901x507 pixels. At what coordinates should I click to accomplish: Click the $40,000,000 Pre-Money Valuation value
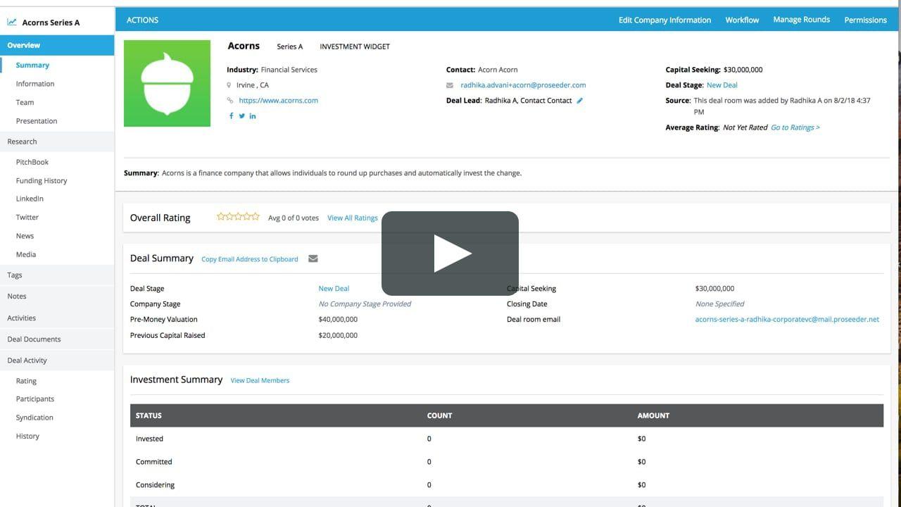(x=338, y=320)
